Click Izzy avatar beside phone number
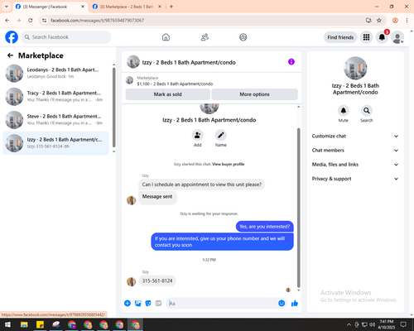The width and height of the screenshot is (414, 331). coord(131,281)
